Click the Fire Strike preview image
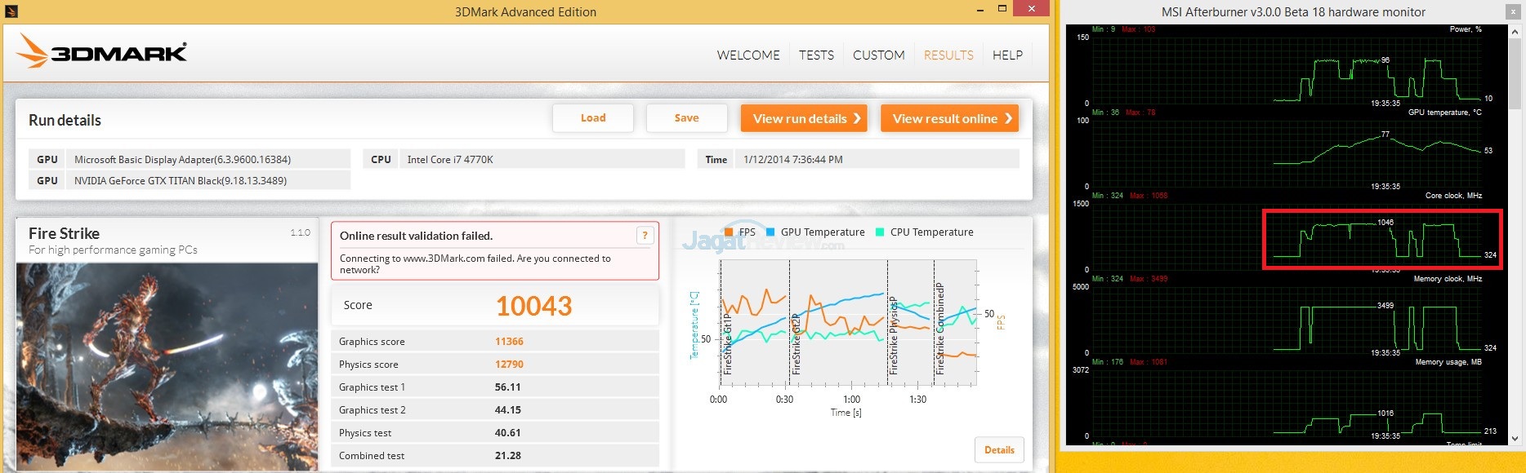Viewport: 1526px width, 473px height. (167, 366)
